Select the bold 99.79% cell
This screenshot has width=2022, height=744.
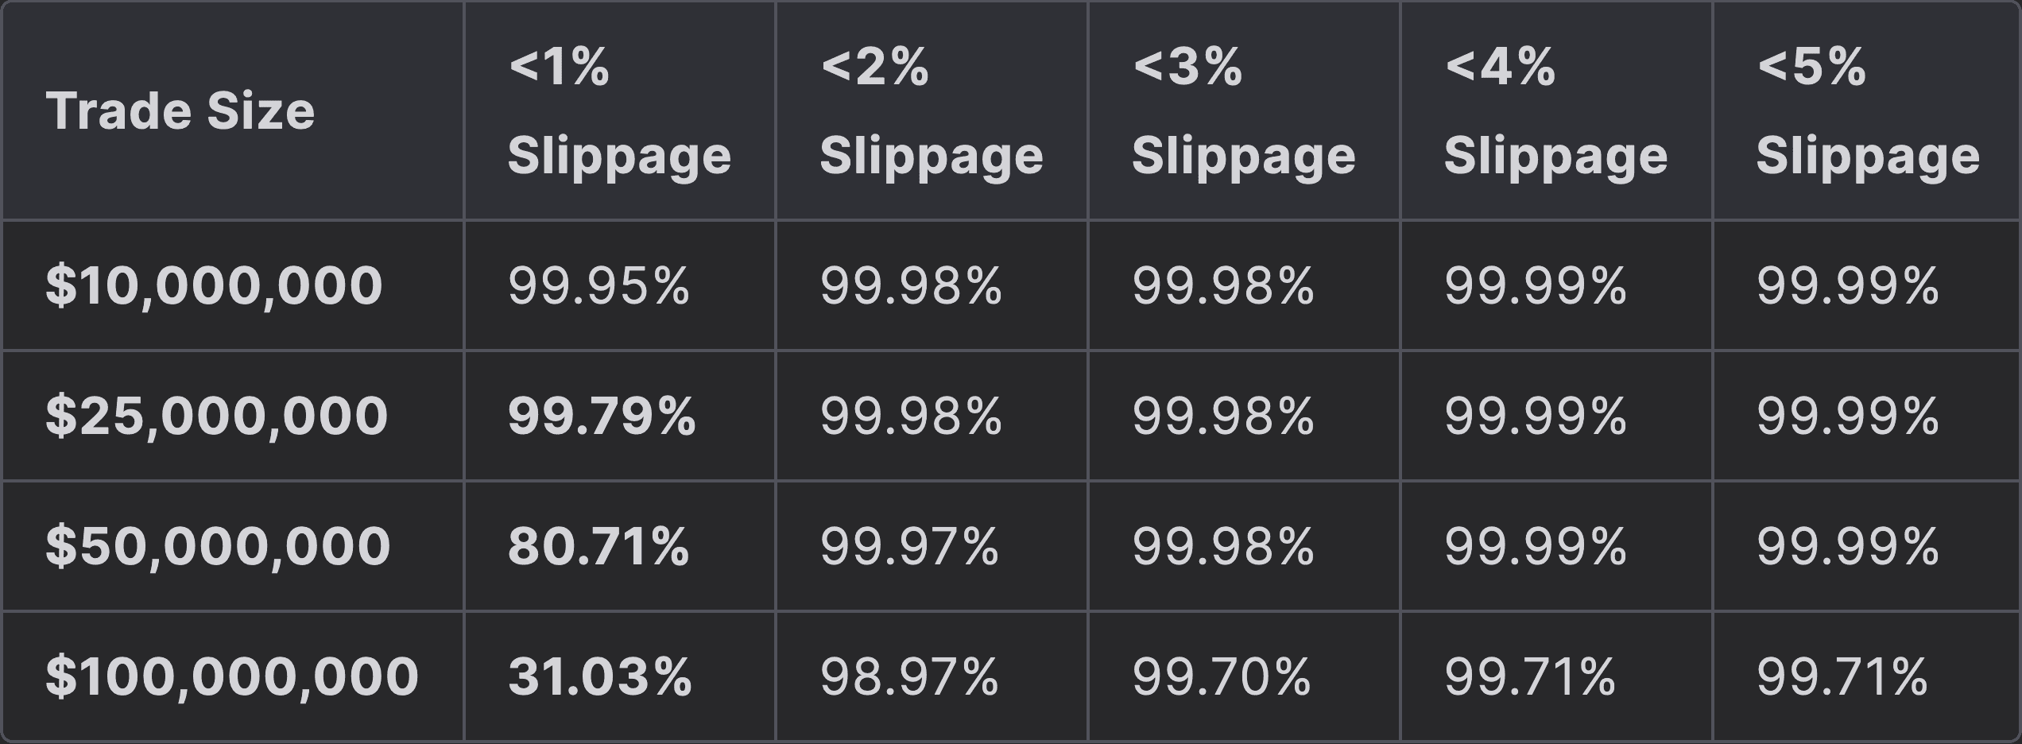tap(602, 416)
